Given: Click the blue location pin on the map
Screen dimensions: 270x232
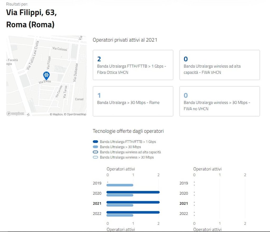Looking at the screenshot, I should pyautogui.click(x=46, y=75).
